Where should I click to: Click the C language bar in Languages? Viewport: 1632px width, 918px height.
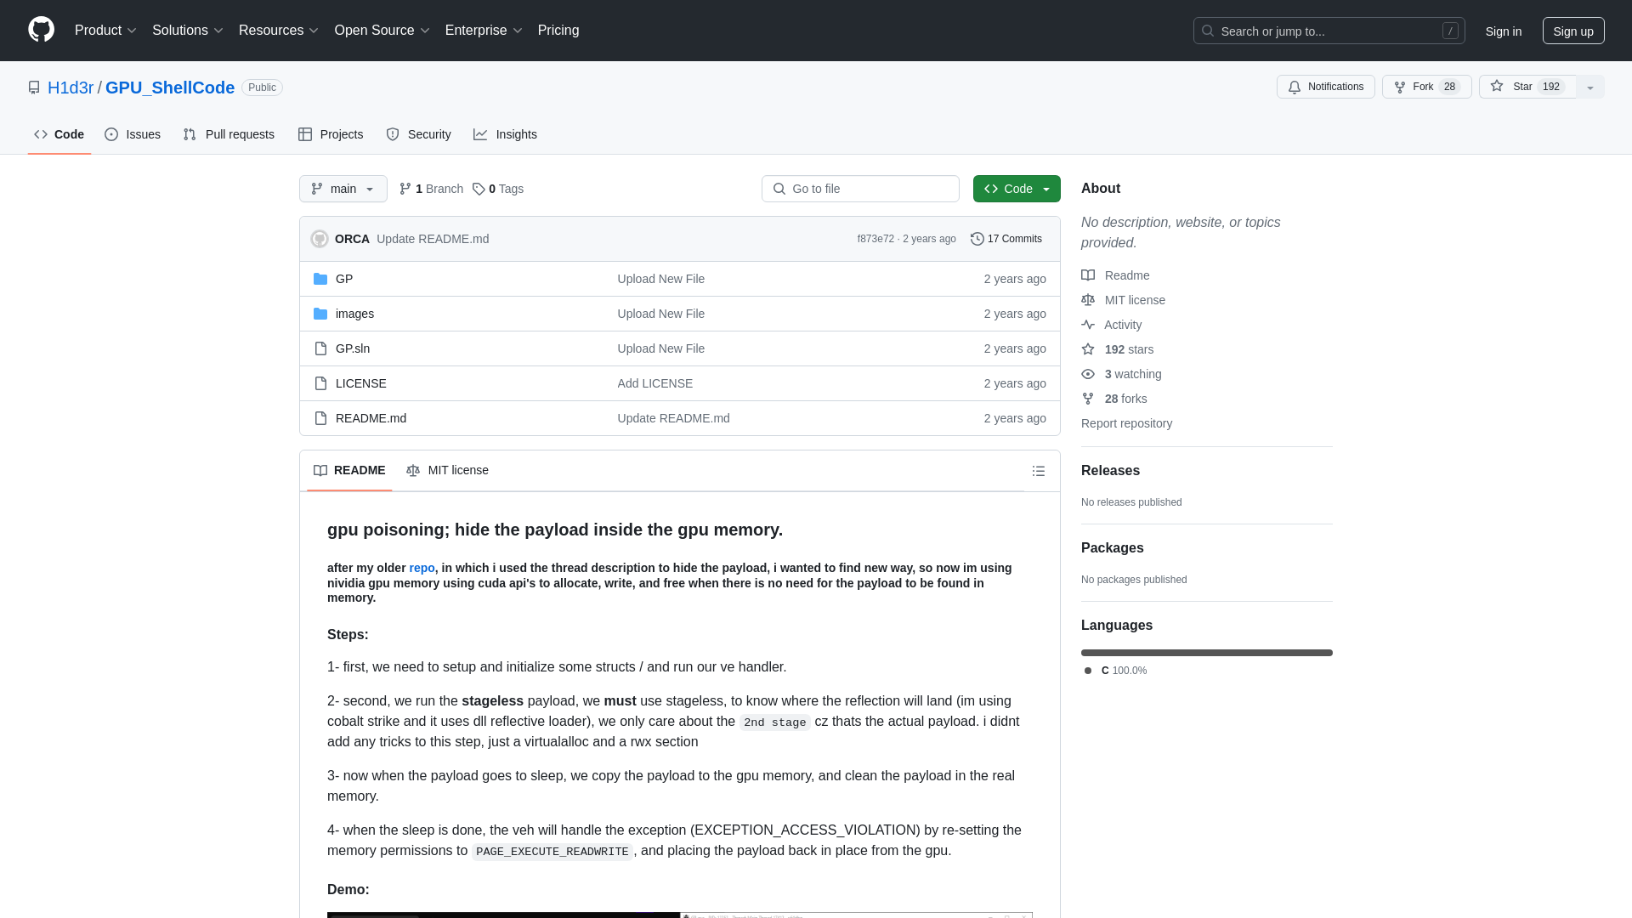tap(1207, 653)
